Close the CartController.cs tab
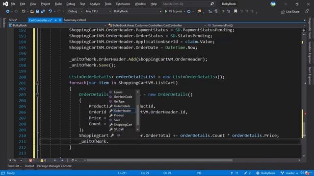The height and width of the screenshot is (176, 314). coord(60,20)
